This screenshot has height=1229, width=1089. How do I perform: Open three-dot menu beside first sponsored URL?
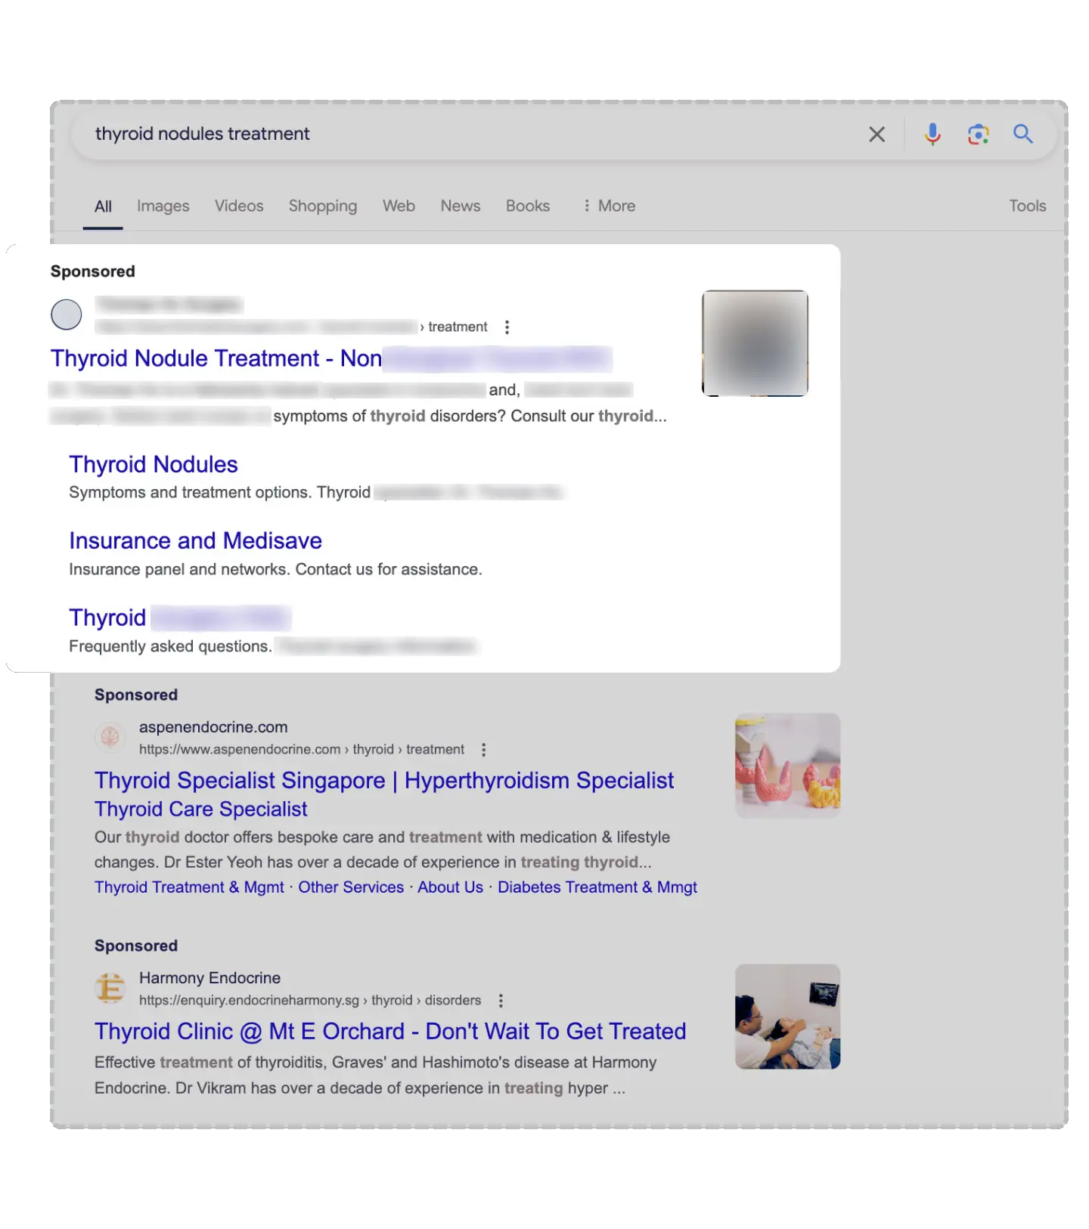click(x=507, y=327)
